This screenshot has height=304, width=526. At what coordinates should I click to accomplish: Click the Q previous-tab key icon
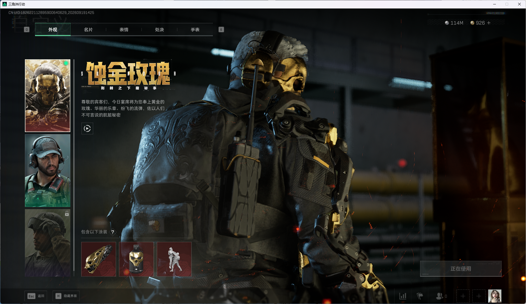tap(27, 30)
